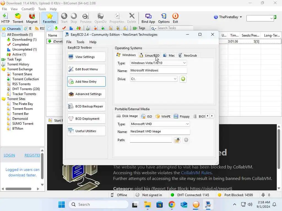This screenshot has height=211, width=282.
Task: Select the Channels tab in BitComet sidebar
Action: (11, 29)
